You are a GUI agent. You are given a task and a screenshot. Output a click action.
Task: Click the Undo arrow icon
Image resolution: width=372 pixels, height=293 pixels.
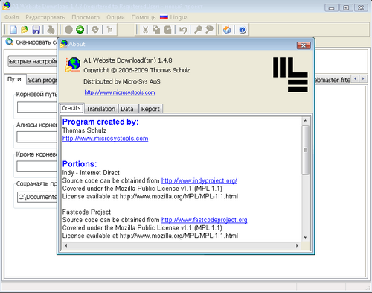coord(183,30)
